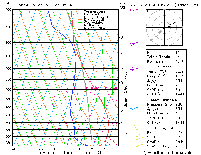The image size is (201, 155).
Task: Click the Parcel Trajectory legend entry
Action: pos(98,17)
